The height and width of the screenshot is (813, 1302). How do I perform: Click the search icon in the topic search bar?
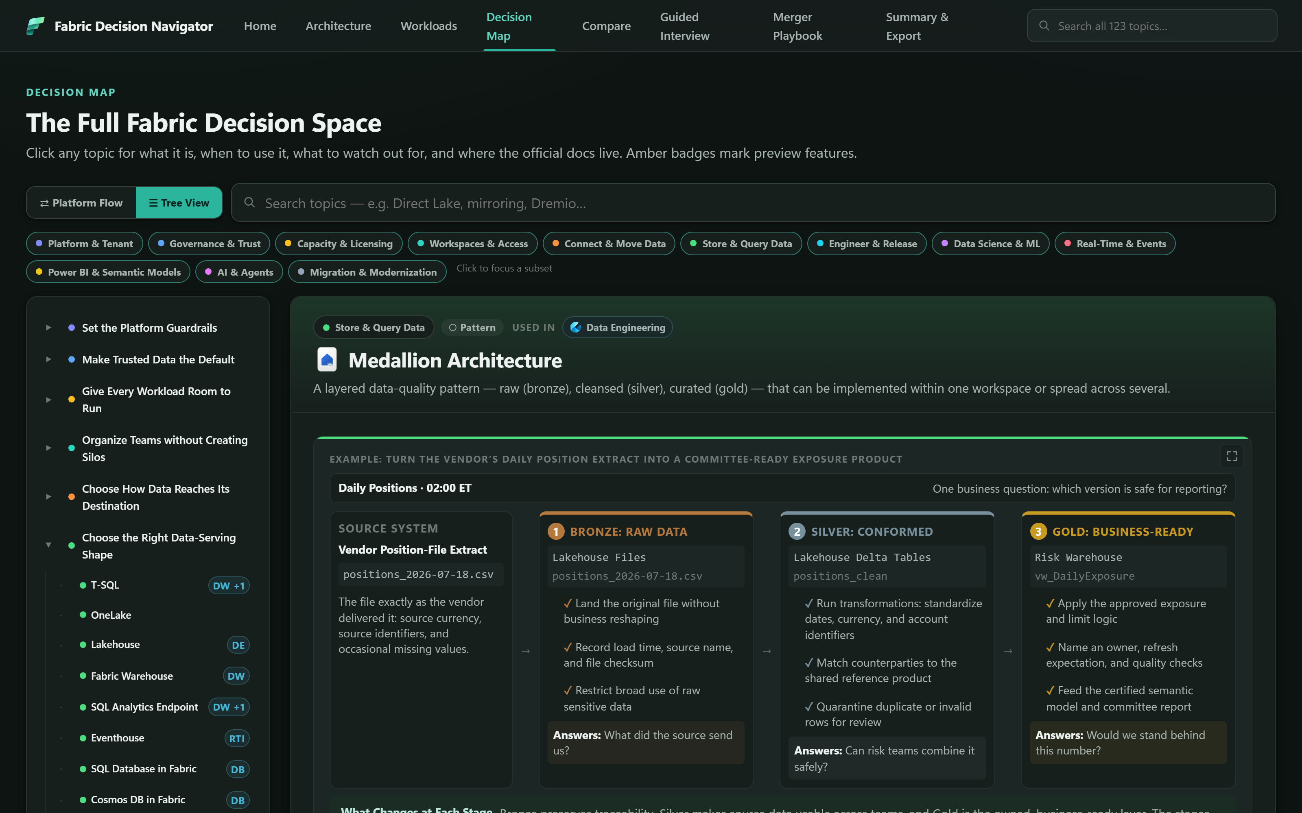click(249, 203)
